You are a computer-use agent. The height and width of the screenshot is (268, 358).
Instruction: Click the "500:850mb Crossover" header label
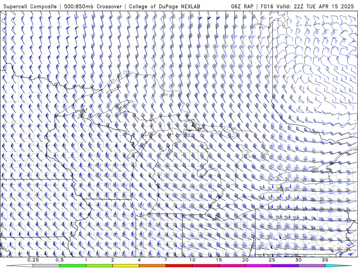tap(93, 6)
